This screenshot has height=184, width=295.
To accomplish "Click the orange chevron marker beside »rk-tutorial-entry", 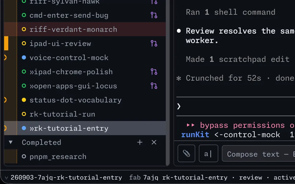I will (5, 128).
